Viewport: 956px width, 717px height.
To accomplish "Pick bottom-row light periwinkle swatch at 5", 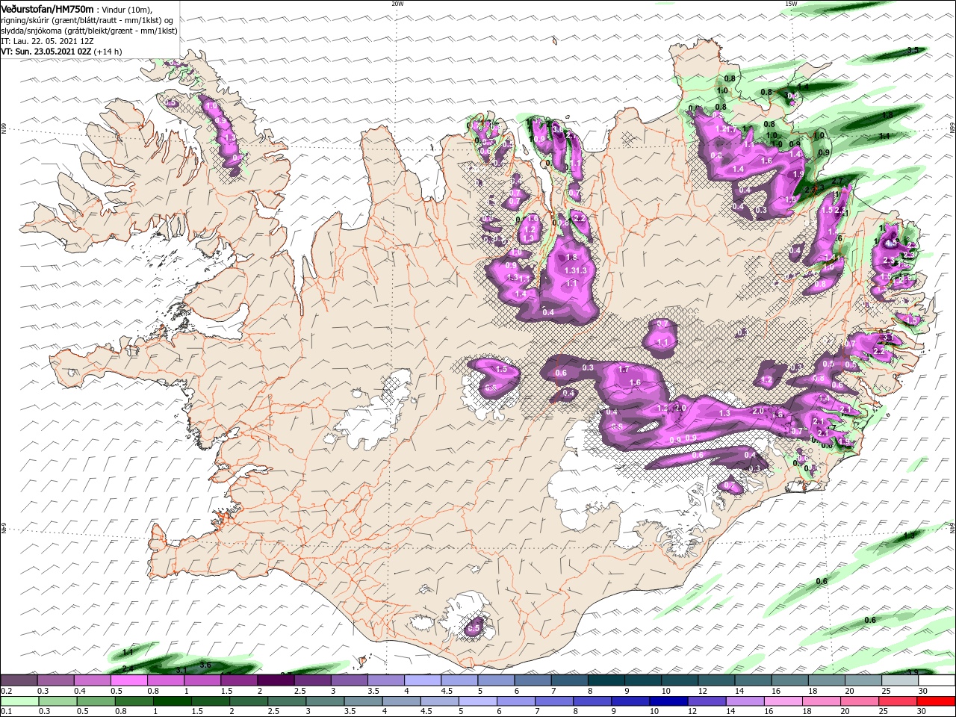I will [478, 701].
